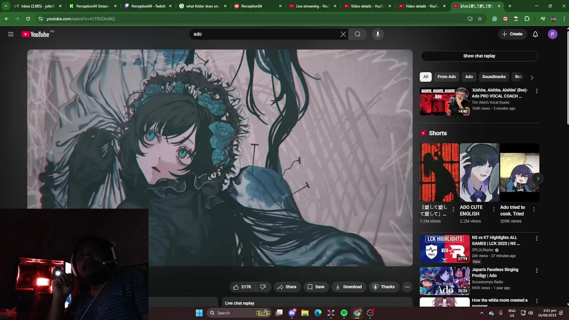The image size is (569, 320).
Task: Open the Tim Welch Vocal Studio channel name
Action: (x=491, y=103)
